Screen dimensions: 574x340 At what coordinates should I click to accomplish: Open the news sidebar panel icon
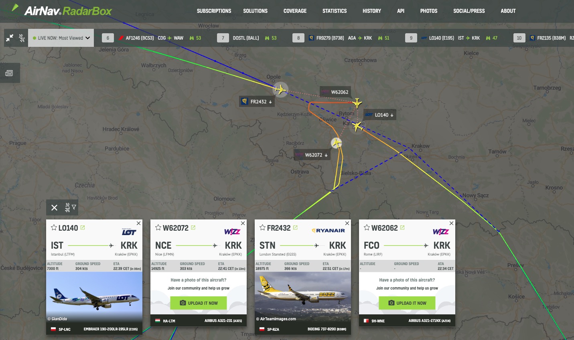9,73
